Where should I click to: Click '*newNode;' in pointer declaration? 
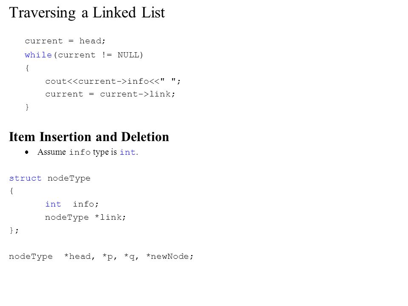170,257
